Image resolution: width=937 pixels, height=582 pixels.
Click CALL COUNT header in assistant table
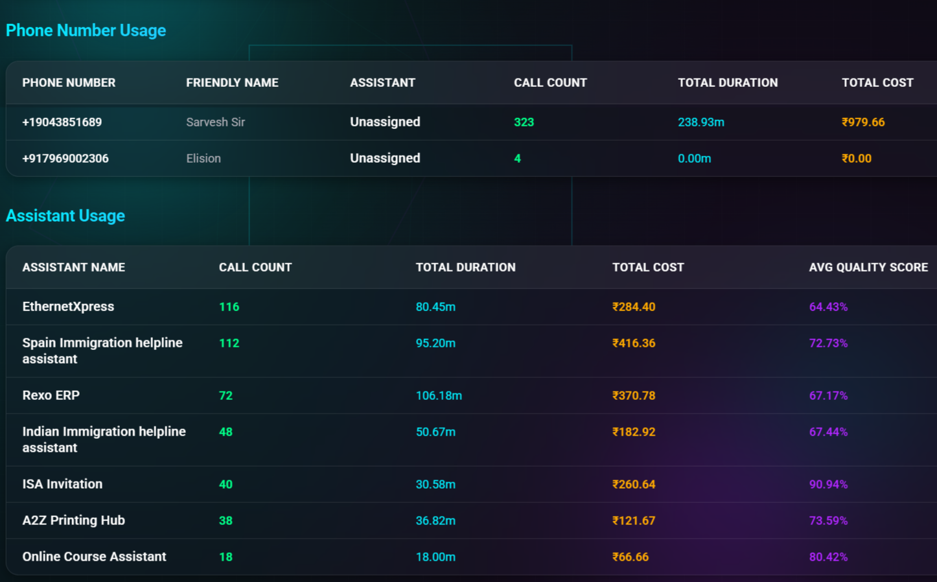pyautogui.click(x=255, y=267)
